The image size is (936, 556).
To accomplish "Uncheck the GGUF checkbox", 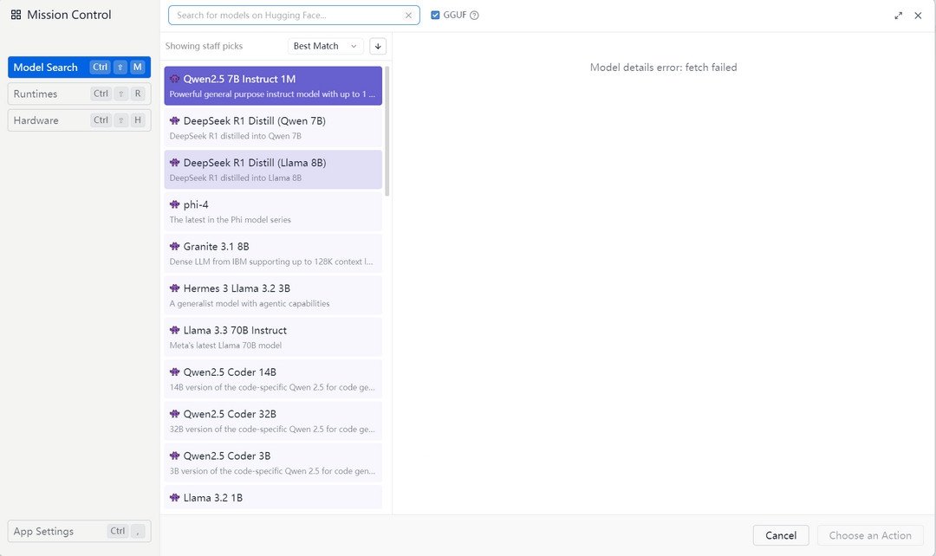I will pos(435,15).
